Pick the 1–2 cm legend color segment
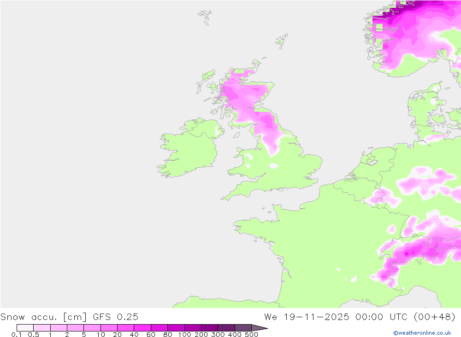The height and width of the screenshot is (337, 461). click(x=59, y=328)
